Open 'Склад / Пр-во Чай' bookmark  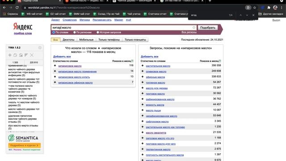click(x=106, y=14)
